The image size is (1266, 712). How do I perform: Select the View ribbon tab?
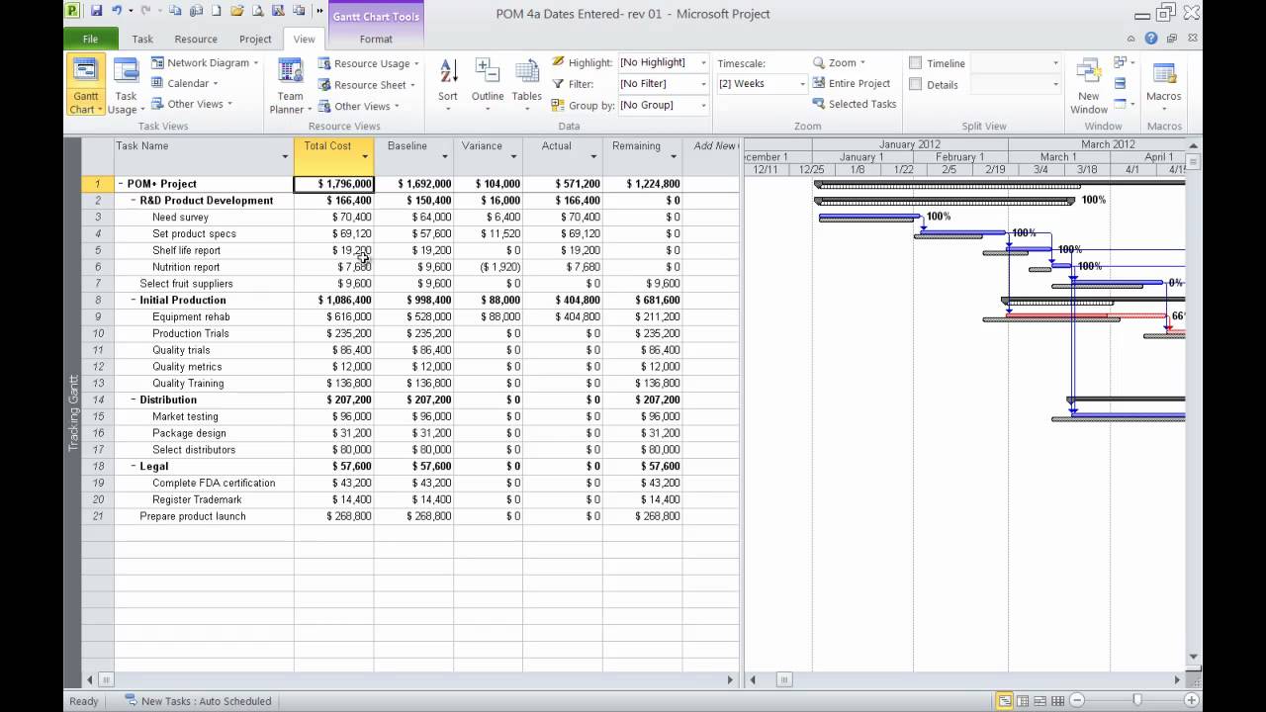click(304, 39)
